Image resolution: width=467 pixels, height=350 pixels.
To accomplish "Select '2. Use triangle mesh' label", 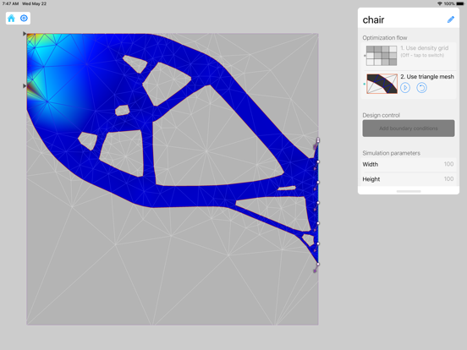I will click(427, 77).
